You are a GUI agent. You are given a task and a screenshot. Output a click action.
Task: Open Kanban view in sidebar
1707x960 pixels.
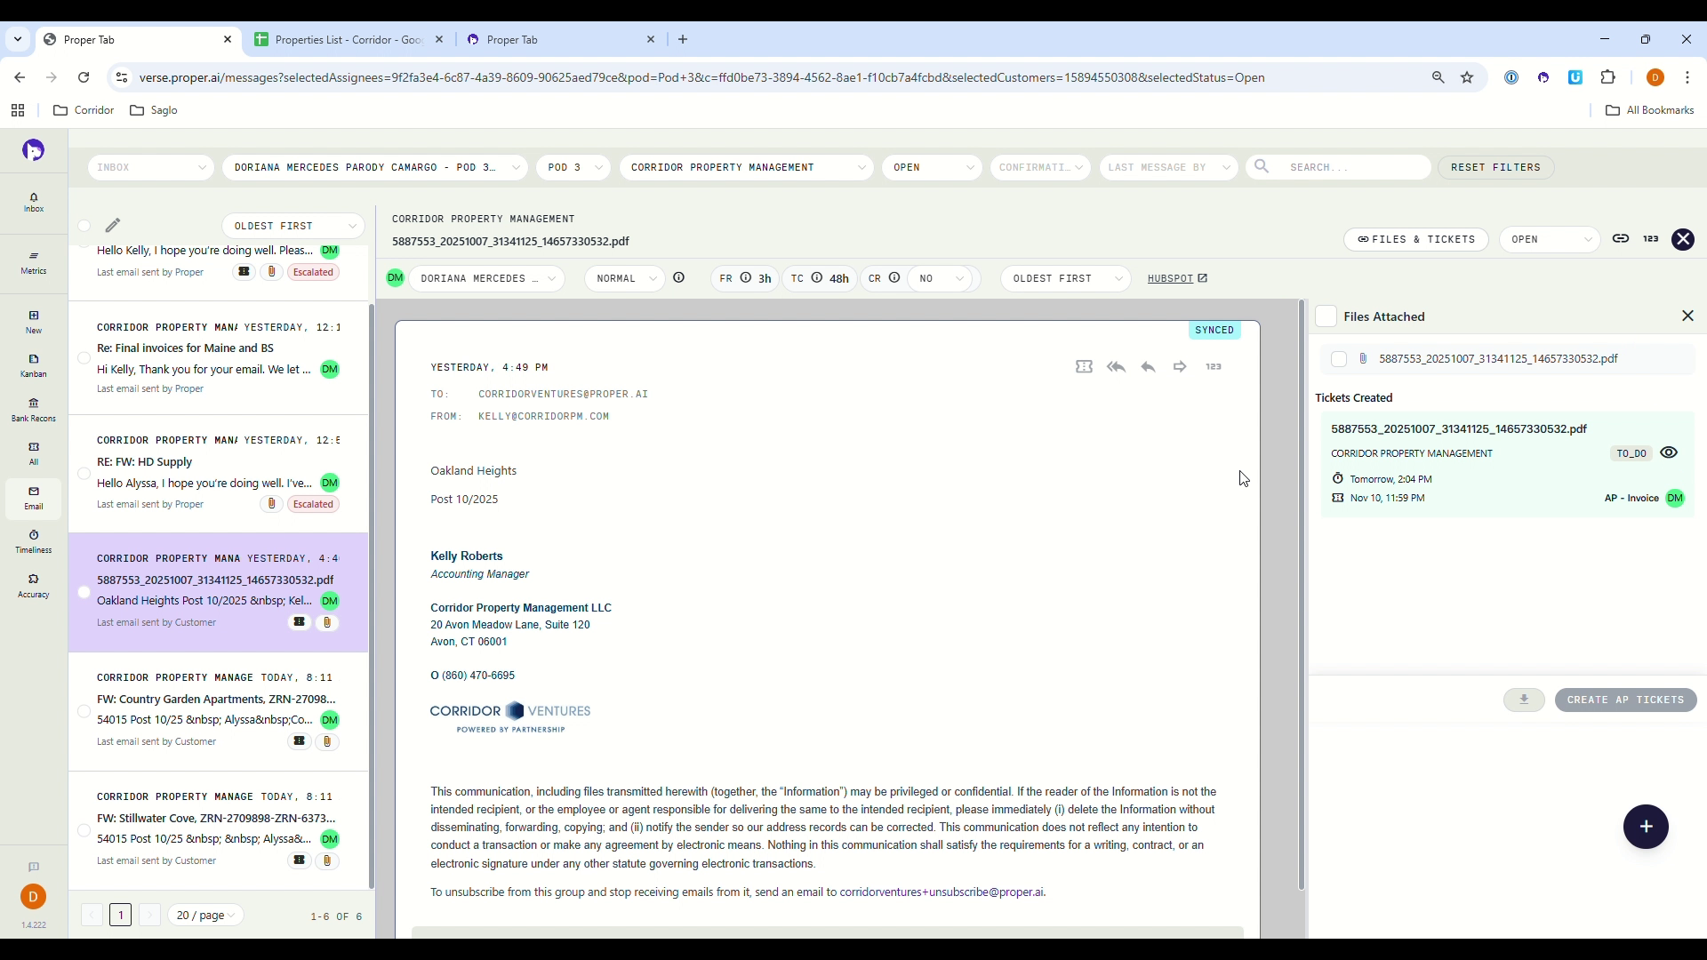(x=34, y=365)
